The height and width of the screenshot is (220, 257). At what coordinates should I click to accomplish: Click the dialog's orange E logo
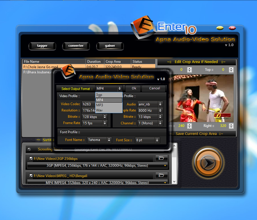(x=68, y=72)
